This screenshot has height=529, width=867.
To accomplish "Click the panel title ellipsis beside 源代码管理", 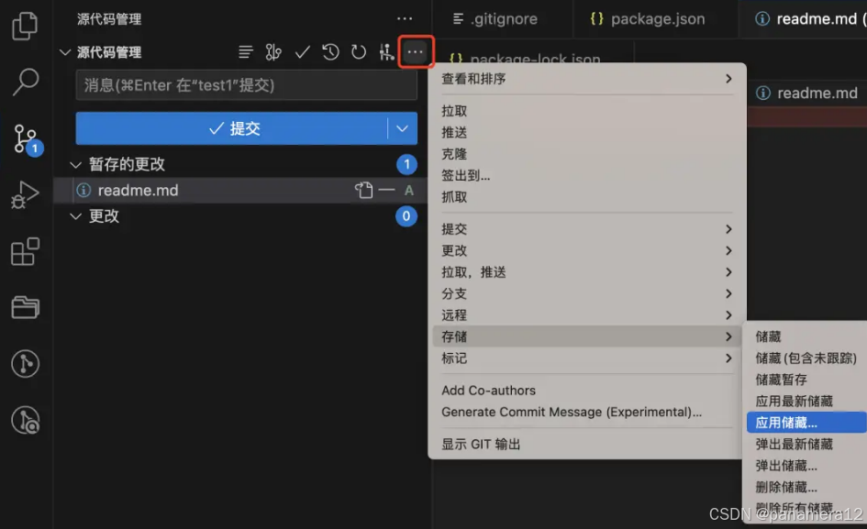I will [x=405, y=18].
